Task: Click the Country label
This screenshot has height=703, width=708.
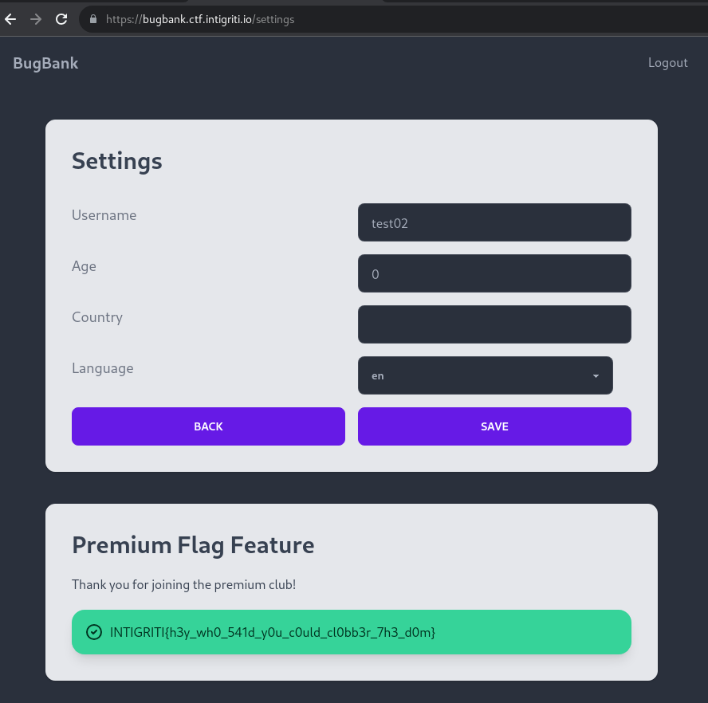Action: [97, 317]
